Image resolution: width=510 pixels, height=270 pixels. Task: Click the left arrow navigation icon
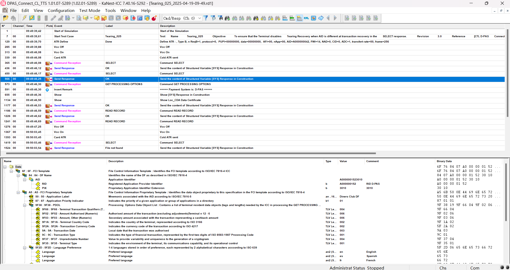tap(328, 18)
